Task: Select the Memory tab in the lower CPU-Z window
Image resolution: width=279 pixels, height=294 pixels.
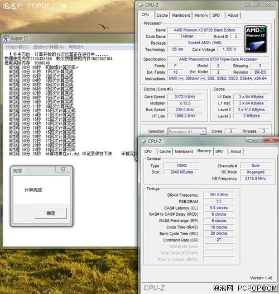Action: 204,151
